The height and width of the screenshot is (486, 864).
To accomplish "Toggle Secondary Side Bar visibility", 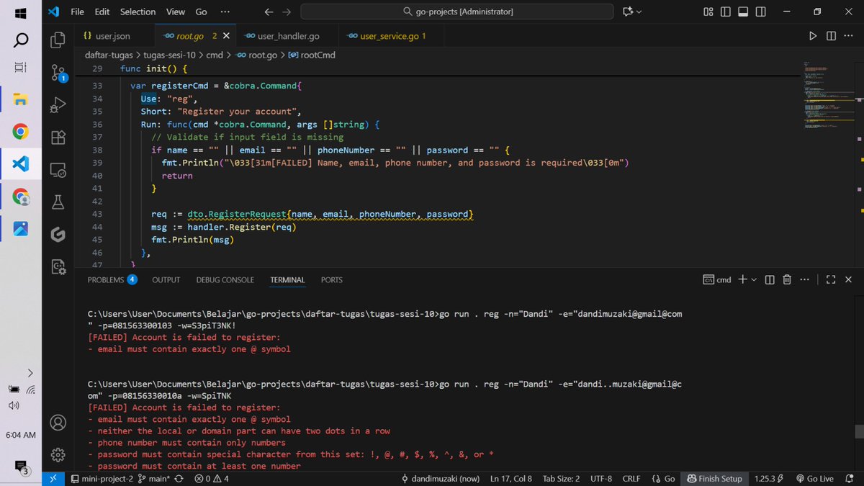I will click(x=760, y=12).
